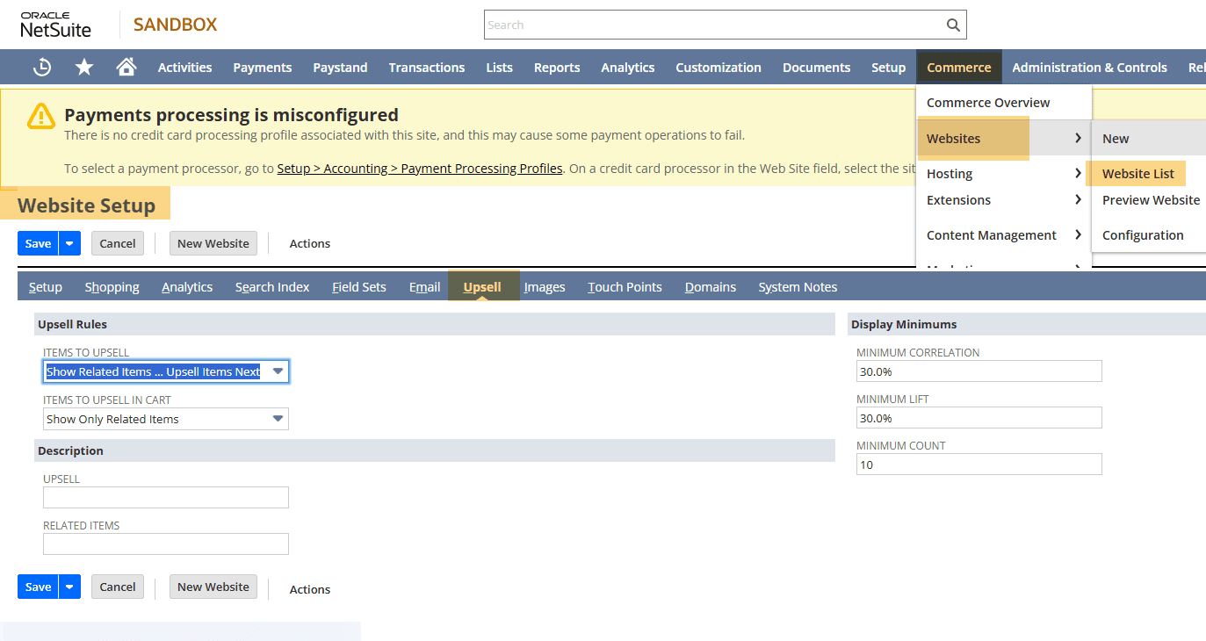Open the top Save button dropdown arrow
The image size is (1206, 641).
click(x=69, y=243)
